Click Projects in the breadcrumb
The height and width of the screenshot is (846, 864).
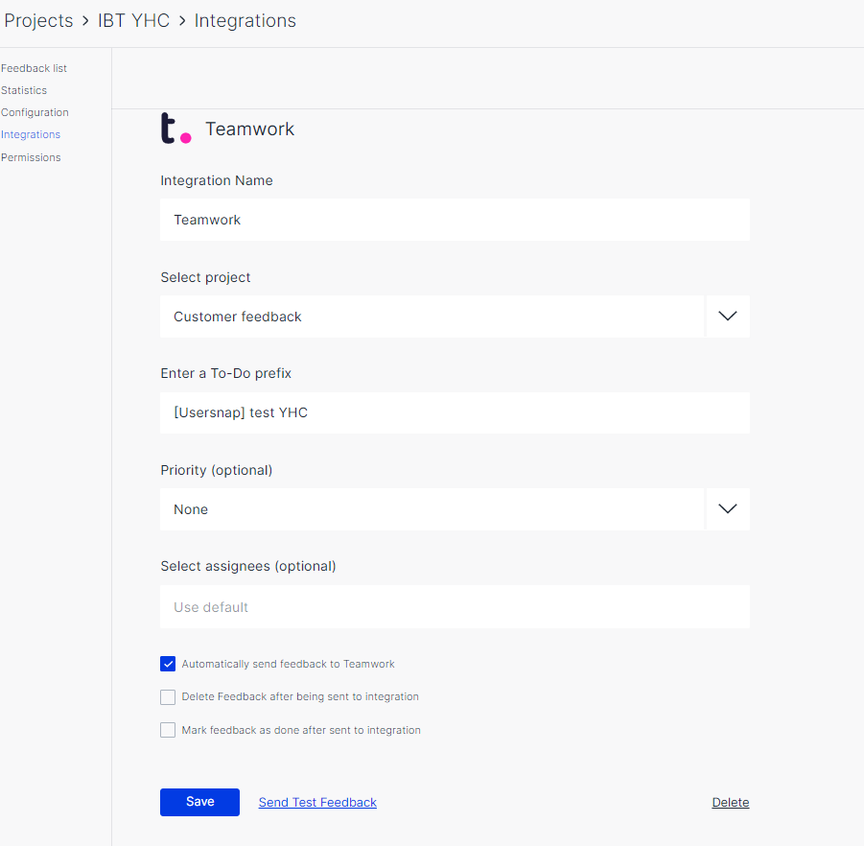38,20
